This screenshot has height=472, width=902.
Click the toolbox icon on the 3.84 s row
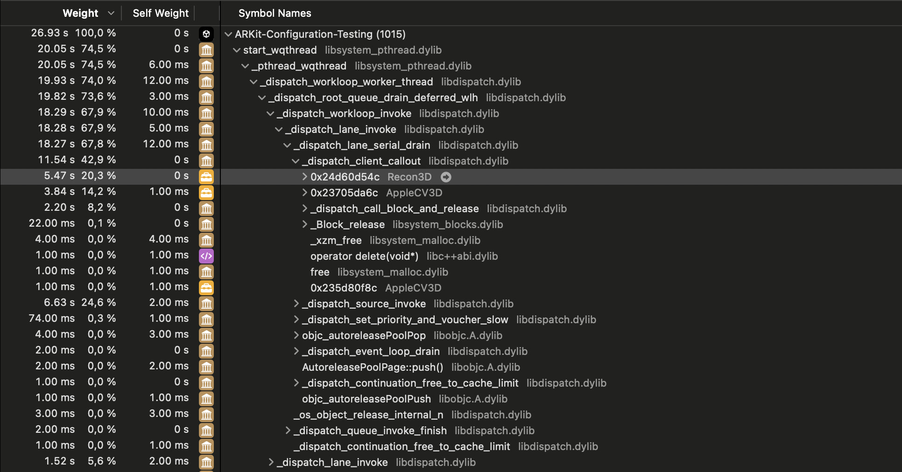coord(206,192)
